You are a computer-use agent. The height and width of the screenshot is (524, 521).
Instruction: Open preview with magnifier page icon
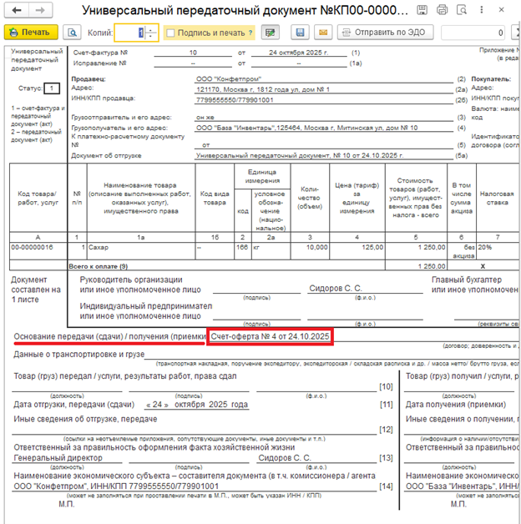click(72, 33)
